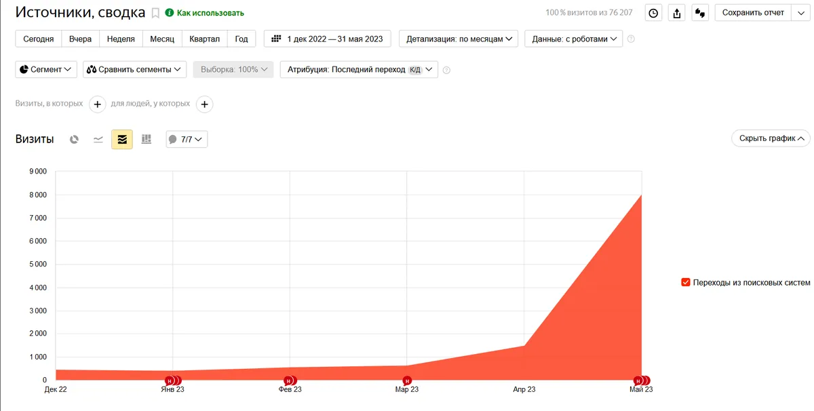The image size is (814, 411).
Task: Click the '100 % визитов из 76 207' text
Action: tap(589, 13)
